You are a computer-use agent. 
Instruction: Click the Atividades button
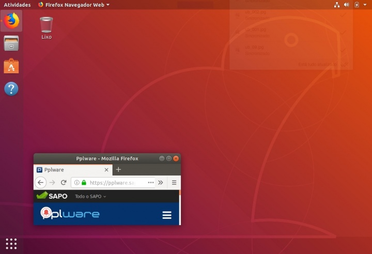pyautogui.click(x=17, y=5)
